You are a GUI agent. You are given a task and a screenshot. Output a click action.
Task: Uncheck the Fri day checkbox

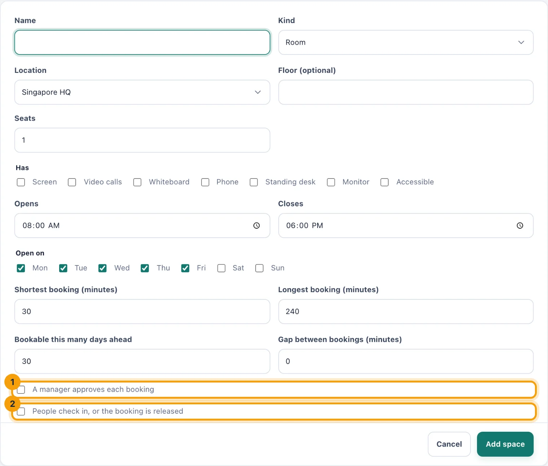tap(185, 268)
